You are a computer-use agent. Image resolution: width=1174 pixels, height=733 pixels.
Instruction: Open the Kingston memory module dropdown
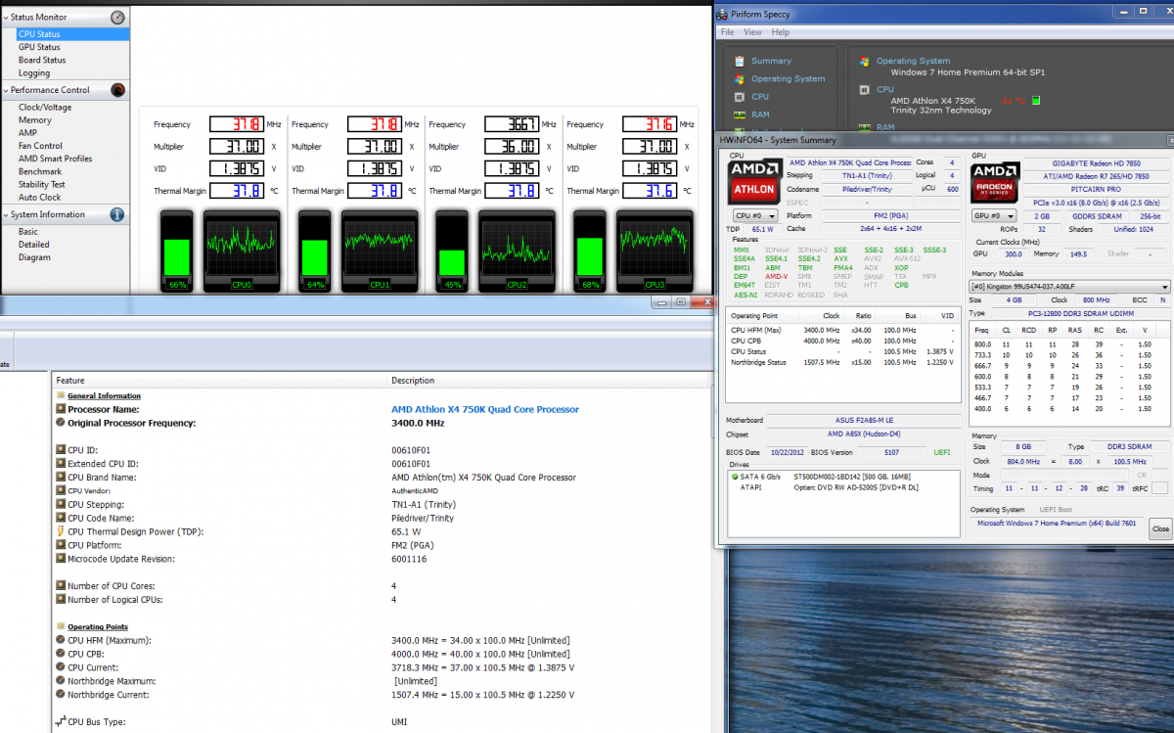tap(1069, 286)
